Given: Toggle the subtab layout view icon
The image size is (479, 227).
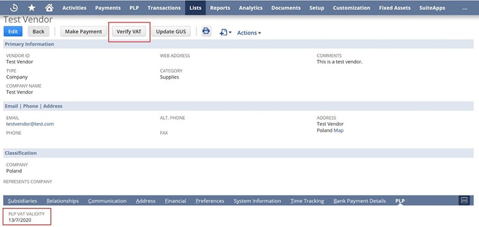Looking at the screenshot, I should (464, 200).
